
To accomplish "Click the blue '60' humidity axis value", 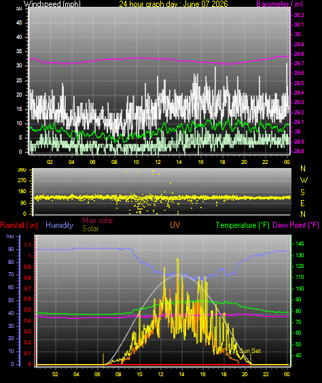I will coord(11,288).
